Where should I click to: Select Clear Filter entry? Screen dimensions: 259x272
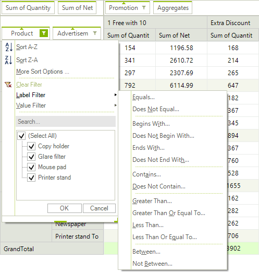coord(29,85)
